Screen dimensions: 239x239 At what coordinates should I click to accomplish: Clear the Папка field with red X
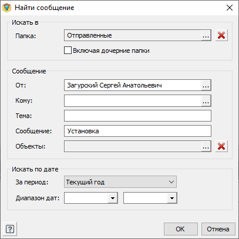pos(221,35)
